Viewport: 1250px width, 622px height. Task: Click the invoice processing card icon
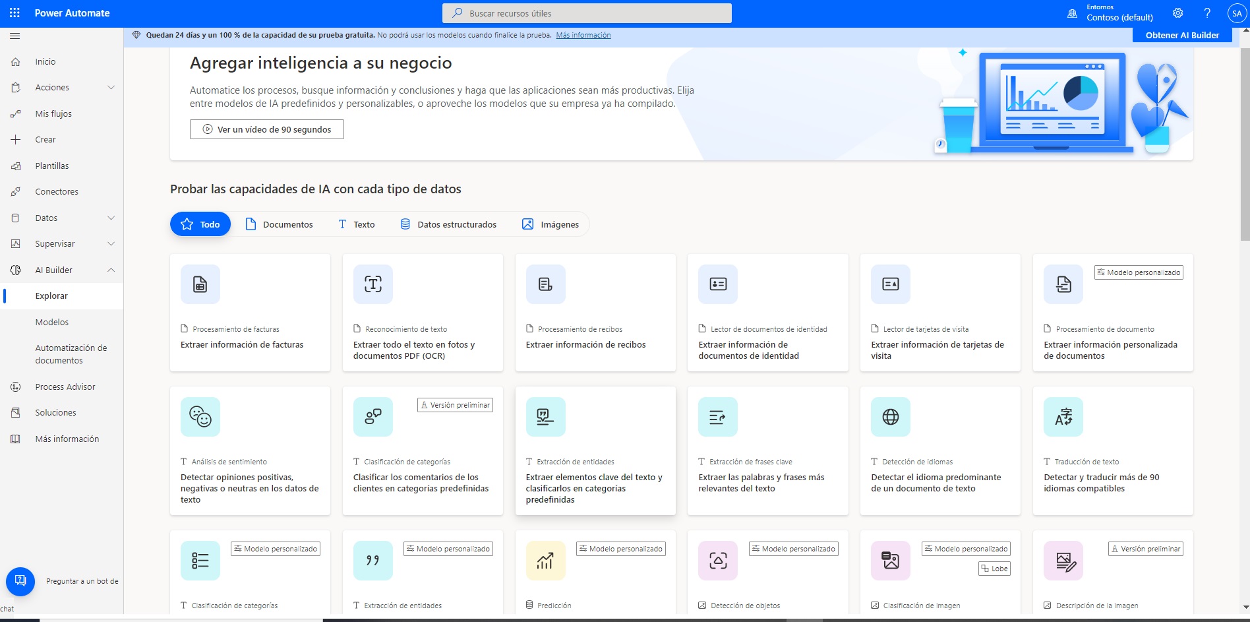200,284
